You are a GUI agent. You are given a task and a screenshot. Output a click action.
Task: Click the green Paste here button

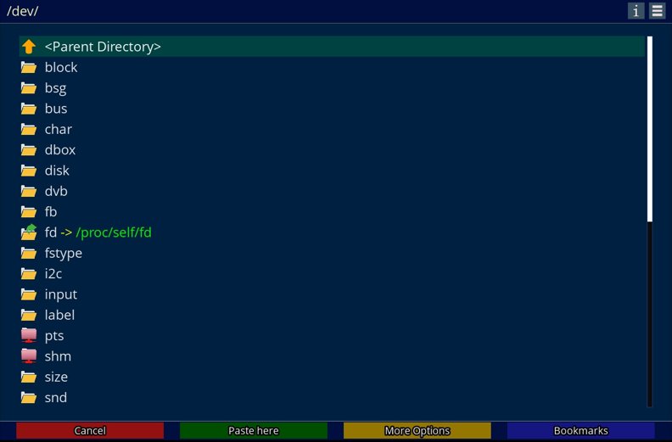coord(254,430)
